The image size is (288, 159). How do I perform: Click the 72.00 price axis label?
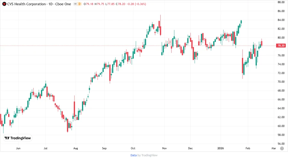pyautogui.click(x=281, y=73)
